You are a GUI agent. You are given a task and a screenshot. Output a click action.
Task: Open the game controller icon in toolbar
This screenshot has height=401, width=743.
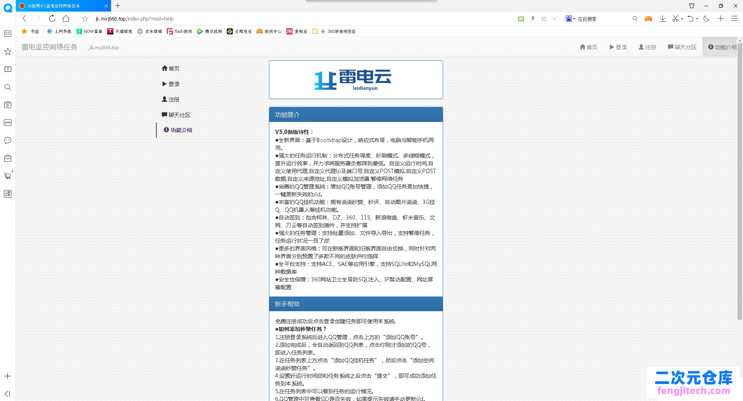(648, 19)
